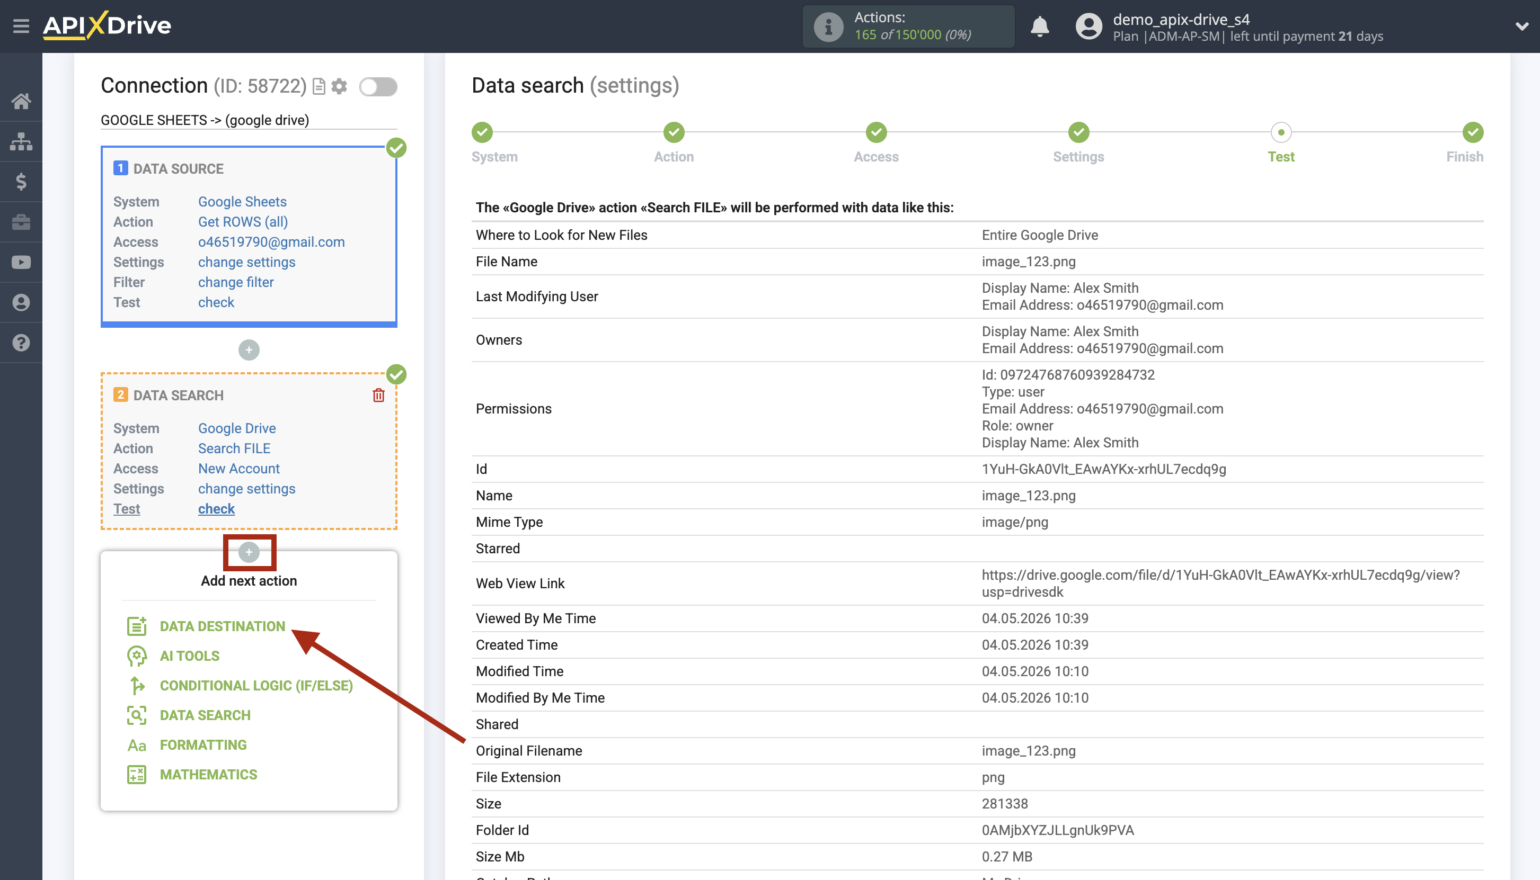
Task: Open billing dollar icon in sidebar
Action: click(21, 181)
